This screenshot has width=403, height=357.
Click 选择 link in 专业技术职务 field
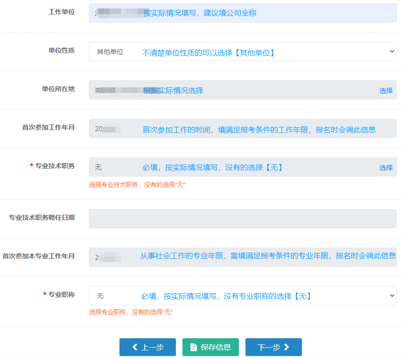click(386, 168)
